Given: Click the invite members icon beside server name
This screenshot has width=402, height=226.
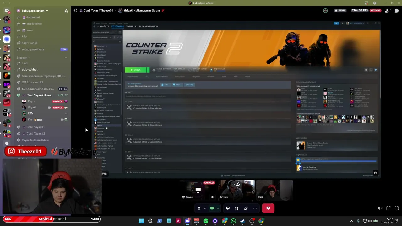Looking at the screenshot, I should point(66,11).
